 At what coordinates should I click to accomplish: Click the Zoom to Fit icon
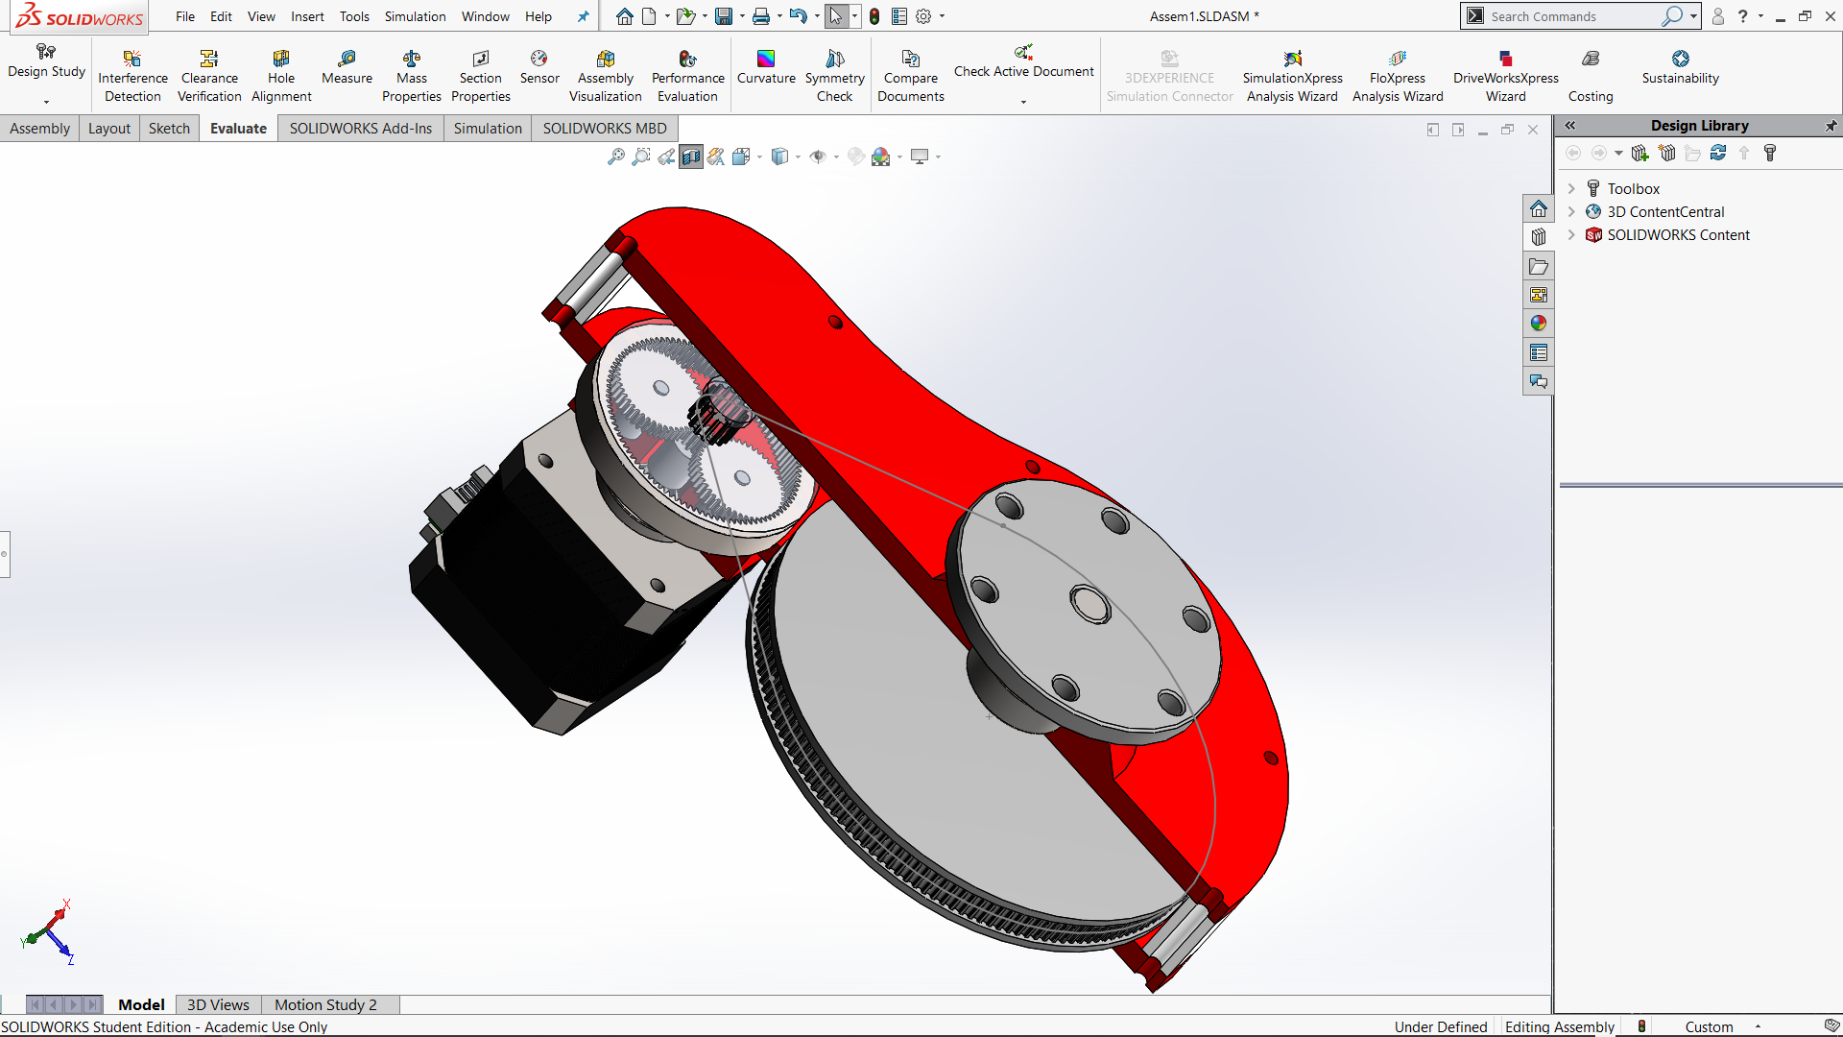pos(616,157)
